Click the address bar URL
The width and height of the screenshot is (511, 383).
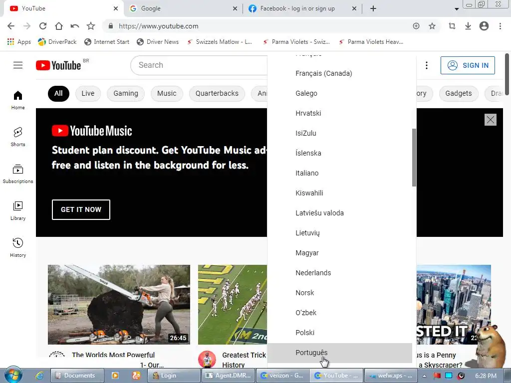[158, 26]
